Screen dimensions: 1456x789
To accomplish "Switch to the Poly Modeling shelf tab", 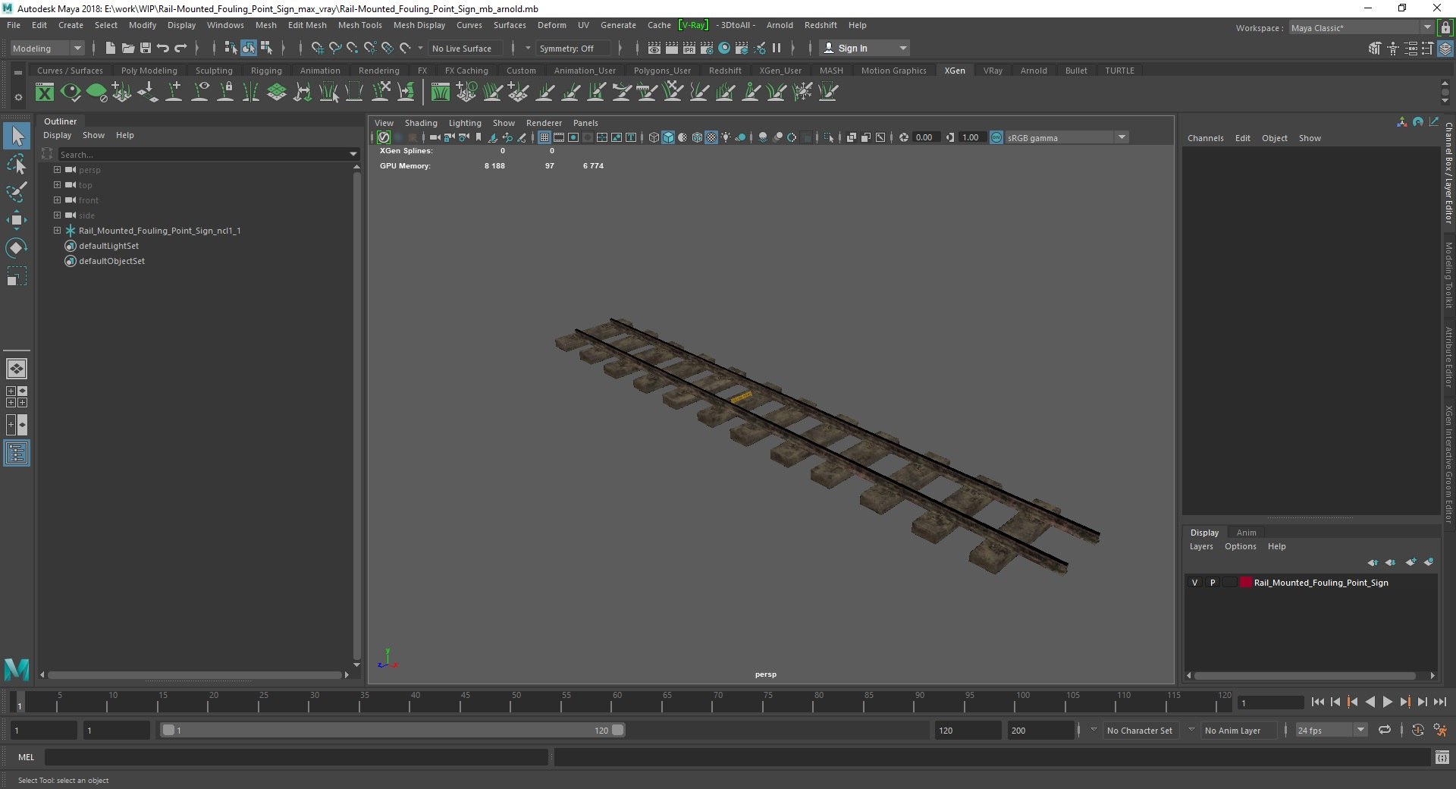I will [149, 71].
